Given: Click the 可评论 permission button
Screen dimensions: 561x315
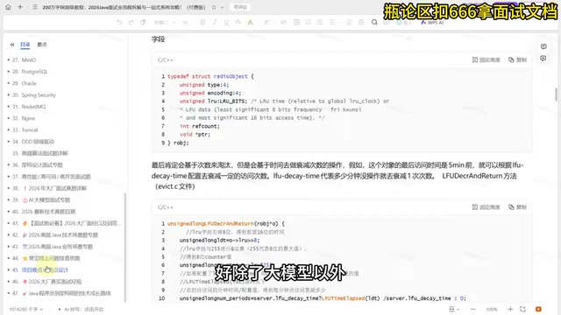Looking at the screenshot, I should pos(240,7).
